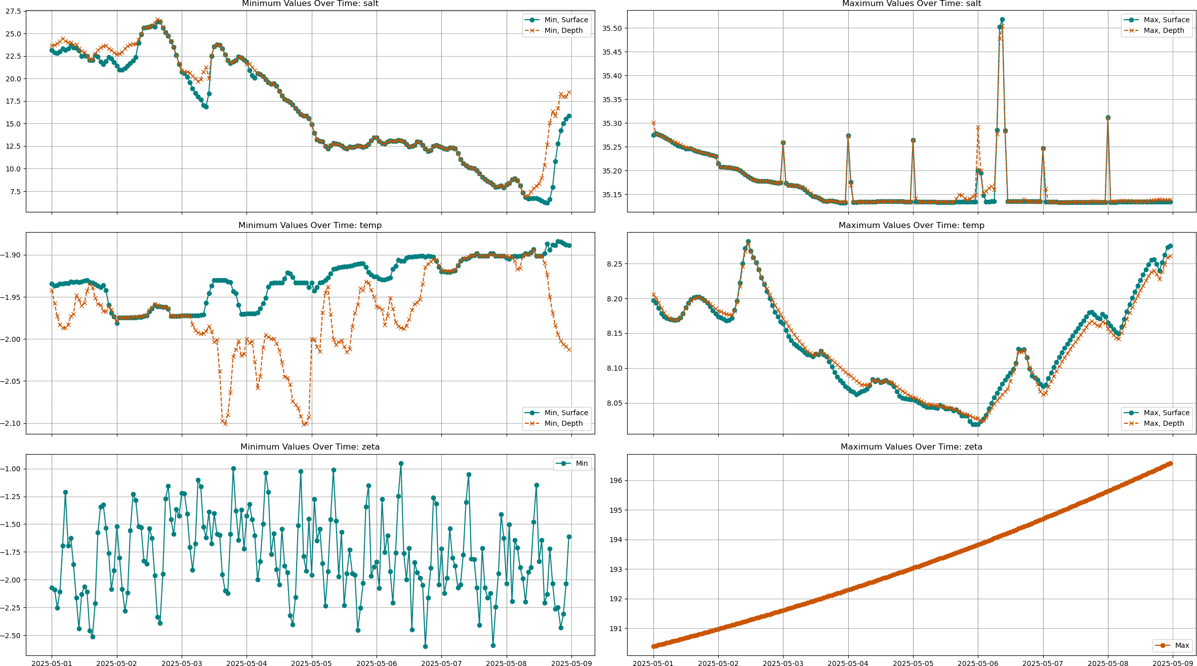Viewport: 1197px width, 666px height.
Task: Select "Max, Depth" legend entry in maximum salt plot
Action: 1154,30
